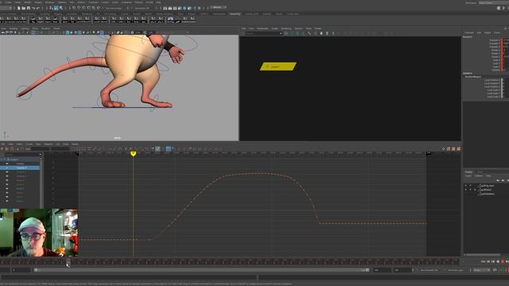This screenshot has height=286, width=509.
Task: Click Go to Start of playback range button
Action: [x=483, y=261]
